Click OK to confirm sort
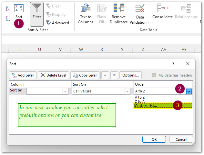Image resolution: width=204 pixels, height=155 pixels. (154, 139)
